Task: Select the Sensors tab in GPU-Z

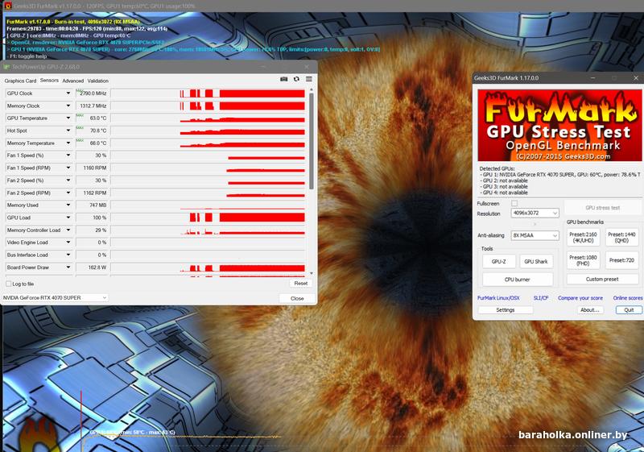Action: pyautogui.click(x=49, y=81)
